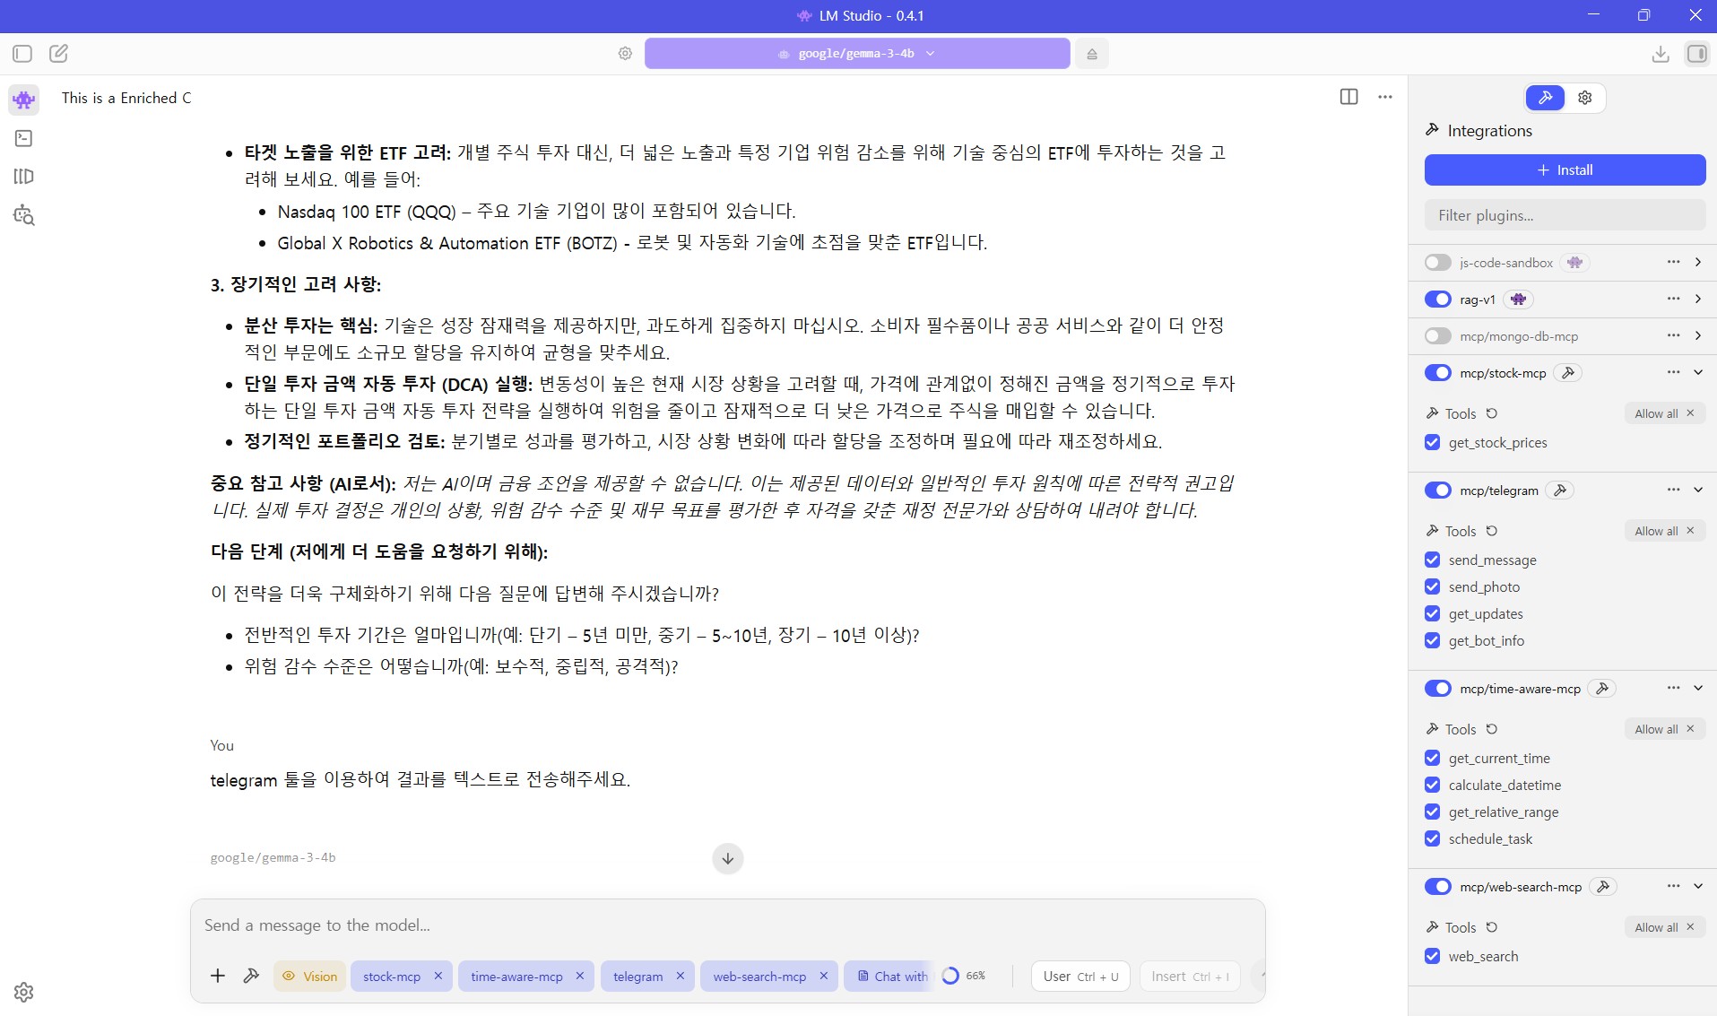Expand the rag-v1 plugin row
Viewport: 1717px width, 1016px height.
click(1698, 299)
